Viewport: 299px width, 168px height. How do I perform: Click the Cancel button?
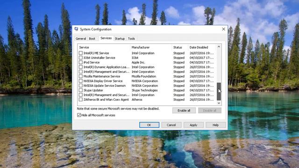[x=171, y=125]
